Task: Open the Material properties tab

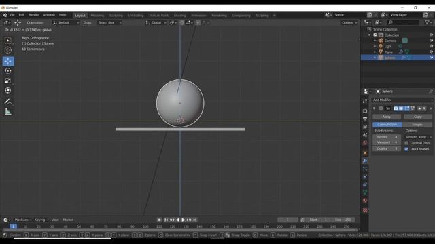Action: [365, 201]
